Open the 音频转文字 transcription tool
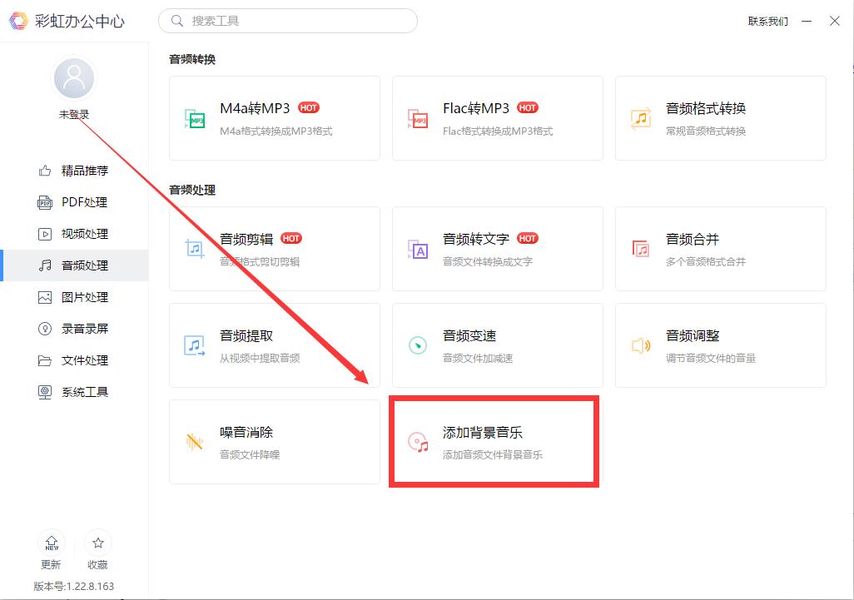The width and height of the screenshot is (854, 600). tap(498, 249)
